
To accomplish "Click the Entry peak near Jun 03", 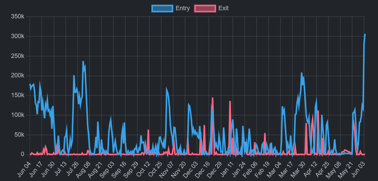I will pyautogui.click(x=365, y=34).
